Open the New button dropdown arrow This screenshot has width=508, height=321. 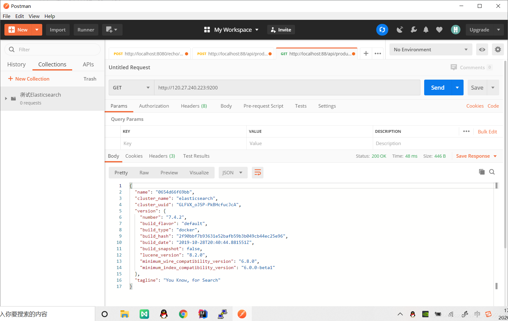37,30
